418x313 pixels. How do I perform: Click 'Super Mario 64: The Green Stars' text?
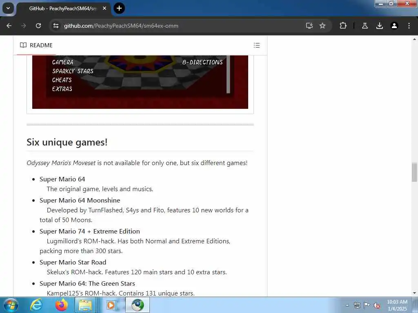[x=87, y=284]
